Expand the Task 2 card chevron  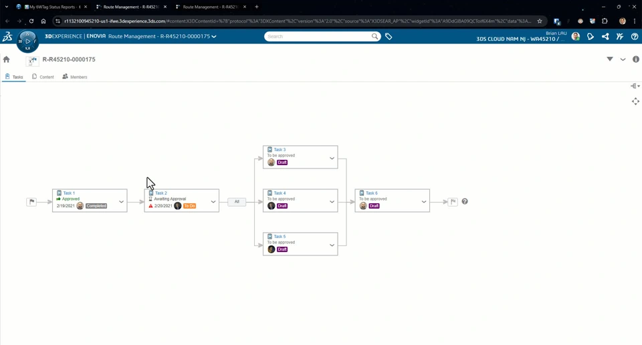[x=213, y=202]
